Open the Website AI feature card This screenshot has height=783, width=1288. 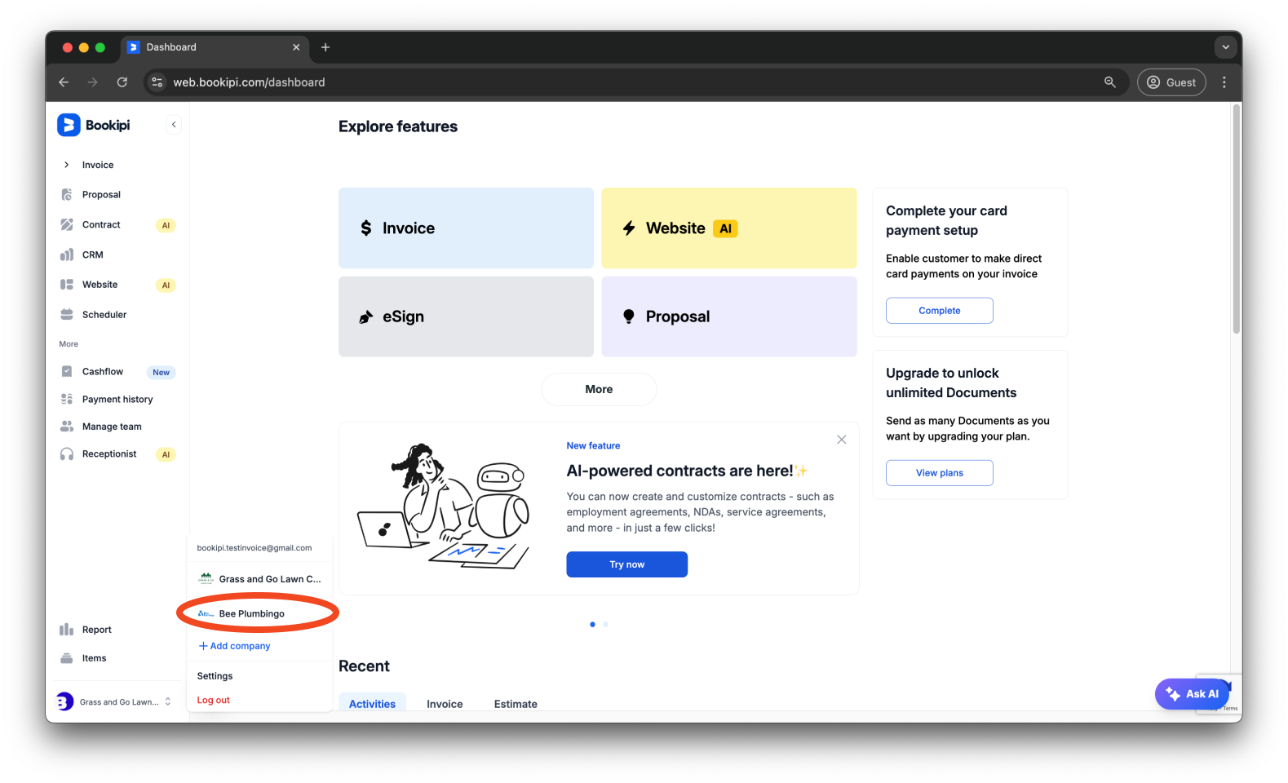[729, 228]
